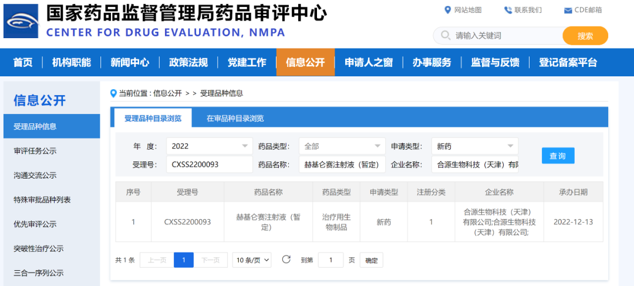Screen dimensions: 634x286
Task: Click company cell 合源生物科技（天津）有限公司
Action: [499, 222]
